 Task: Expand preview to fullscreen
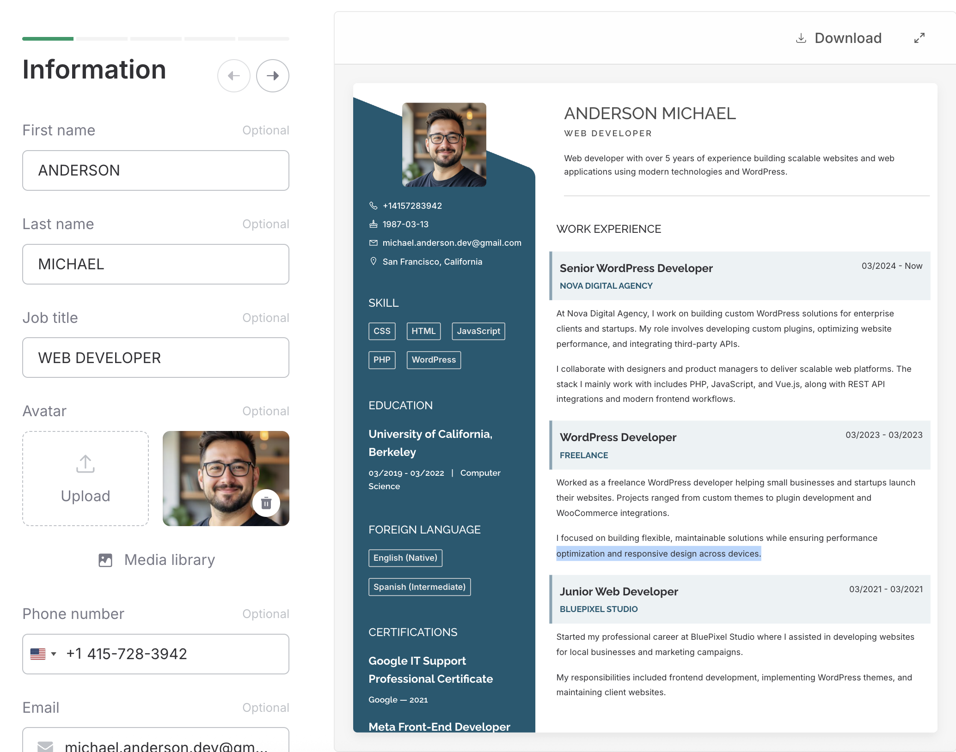[x=919, y=38]
